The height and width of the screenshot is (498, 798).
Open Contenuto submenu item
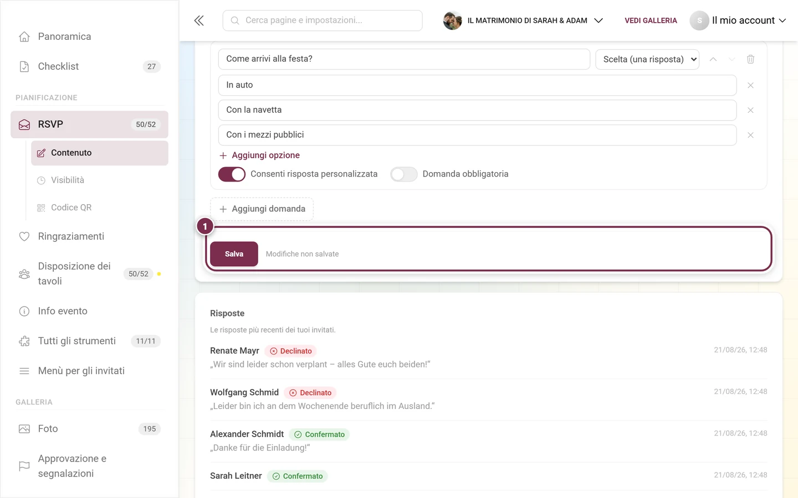[100, 153]
